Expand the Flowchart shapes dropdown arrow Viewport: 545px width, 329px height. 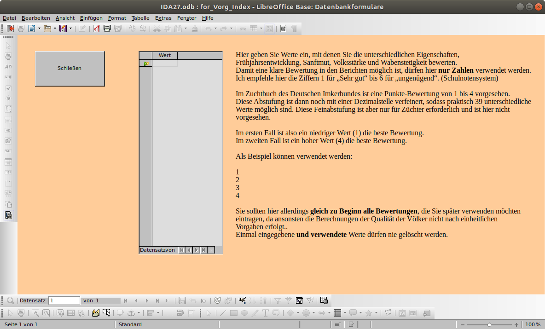tap(345, 313)
